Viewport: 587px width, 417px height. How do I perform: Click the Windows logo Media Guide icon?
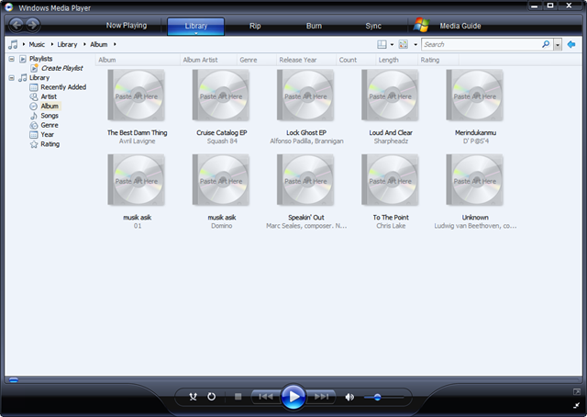tap(422, 25)
